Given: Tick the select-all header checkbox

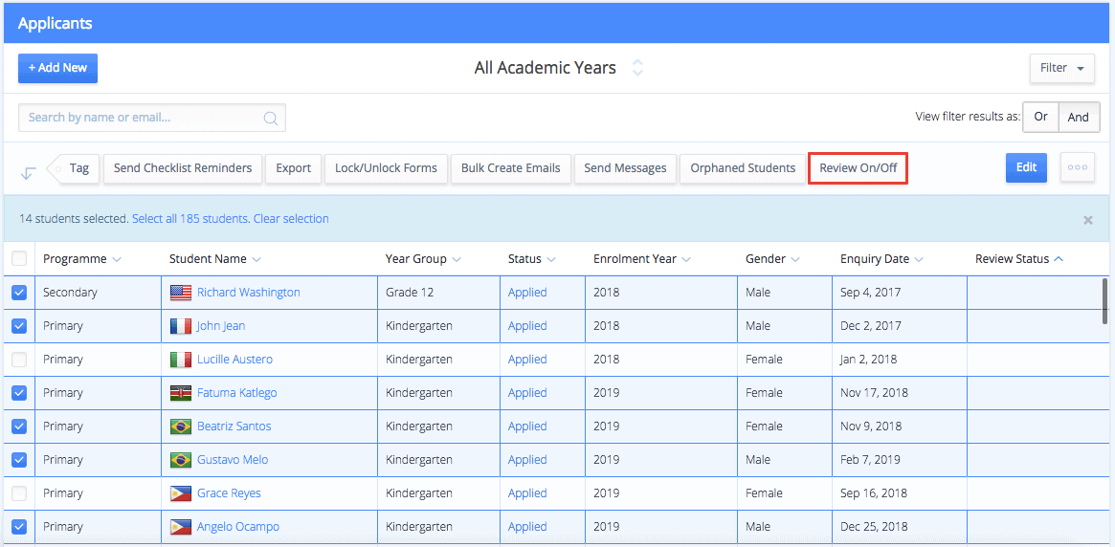Looking at the screenshot, I should 19,258.
